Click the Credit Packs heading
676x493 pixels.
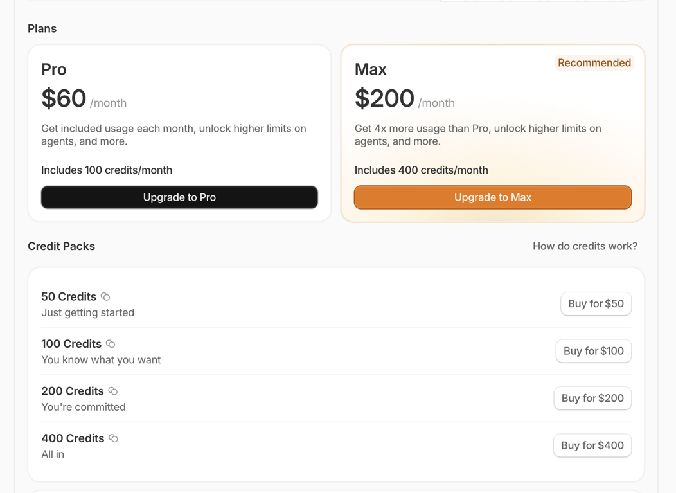[61, 246]
